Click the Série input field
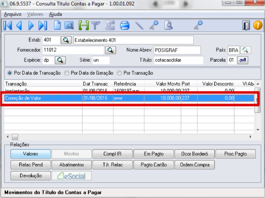This screenshot has width=265, height=198. (101, 60)
